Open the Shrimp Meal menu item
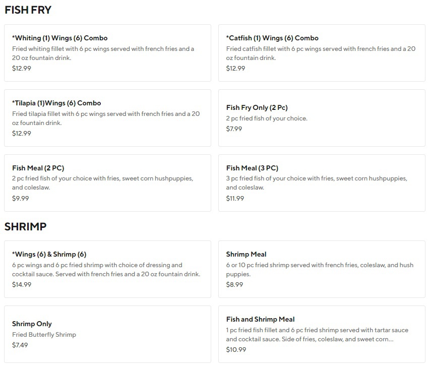Image resolution: width=430 pixels, height=369 pixels. pos(246,255)
